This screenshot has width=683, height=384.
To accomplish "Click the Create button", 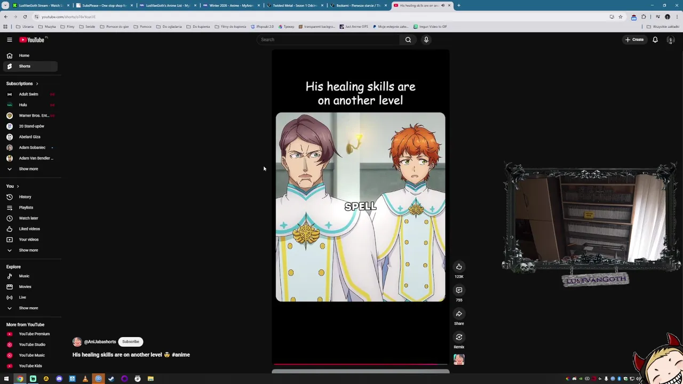I will click(x=634, y=39).
